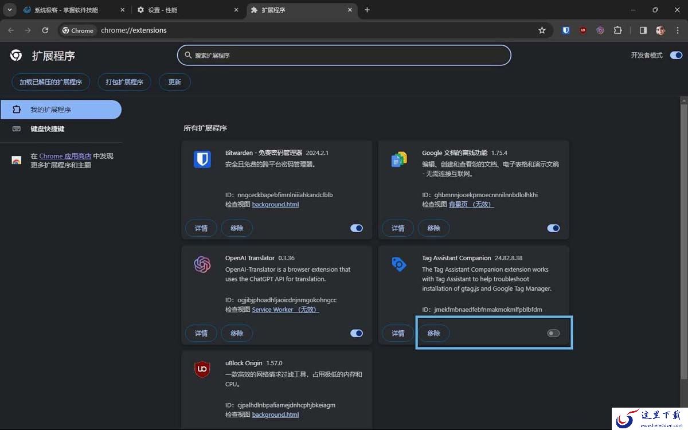Click the Chrome Web Store rainbow icon
The height and width of the screenshot is (430, 688).
[x=17, y=161]
